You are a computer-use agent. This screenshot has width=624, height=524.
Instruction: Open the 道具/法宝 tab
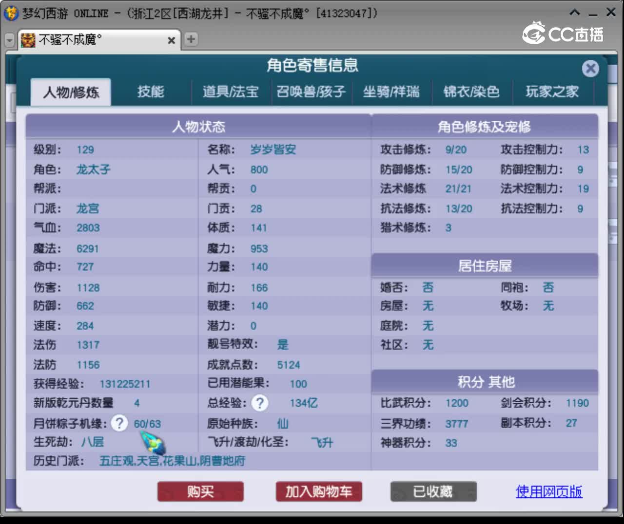click(x=230, y=92)
